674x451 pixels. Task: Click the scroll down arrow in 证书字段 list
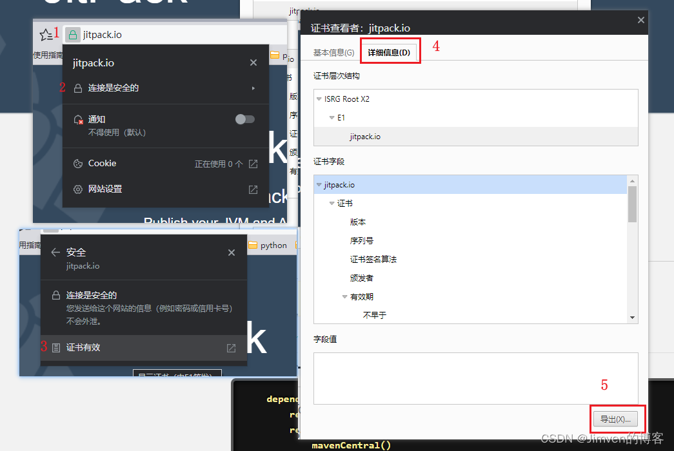[632, 318]
